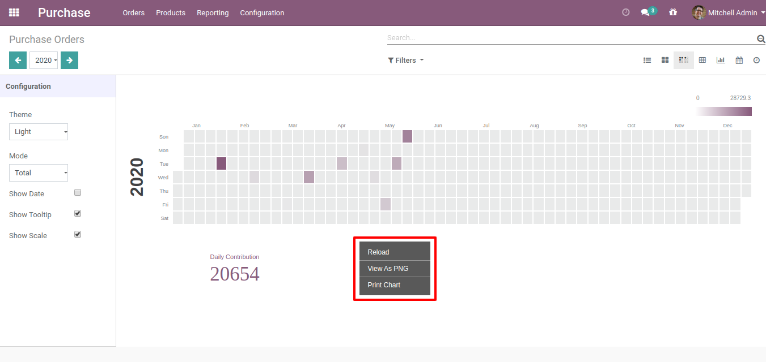This screenshot has width=766, height=362.
Task: Switch to list view icon
Action: [x=647, y=60]
